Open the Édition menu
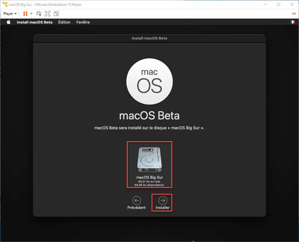Image resolution: width=299 pixels, height=242 pixels. click(x=64, y=22)
